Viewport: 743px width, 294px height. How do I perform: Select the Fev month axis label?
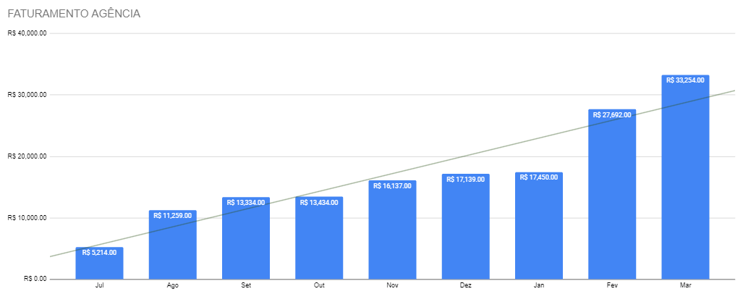612,287
